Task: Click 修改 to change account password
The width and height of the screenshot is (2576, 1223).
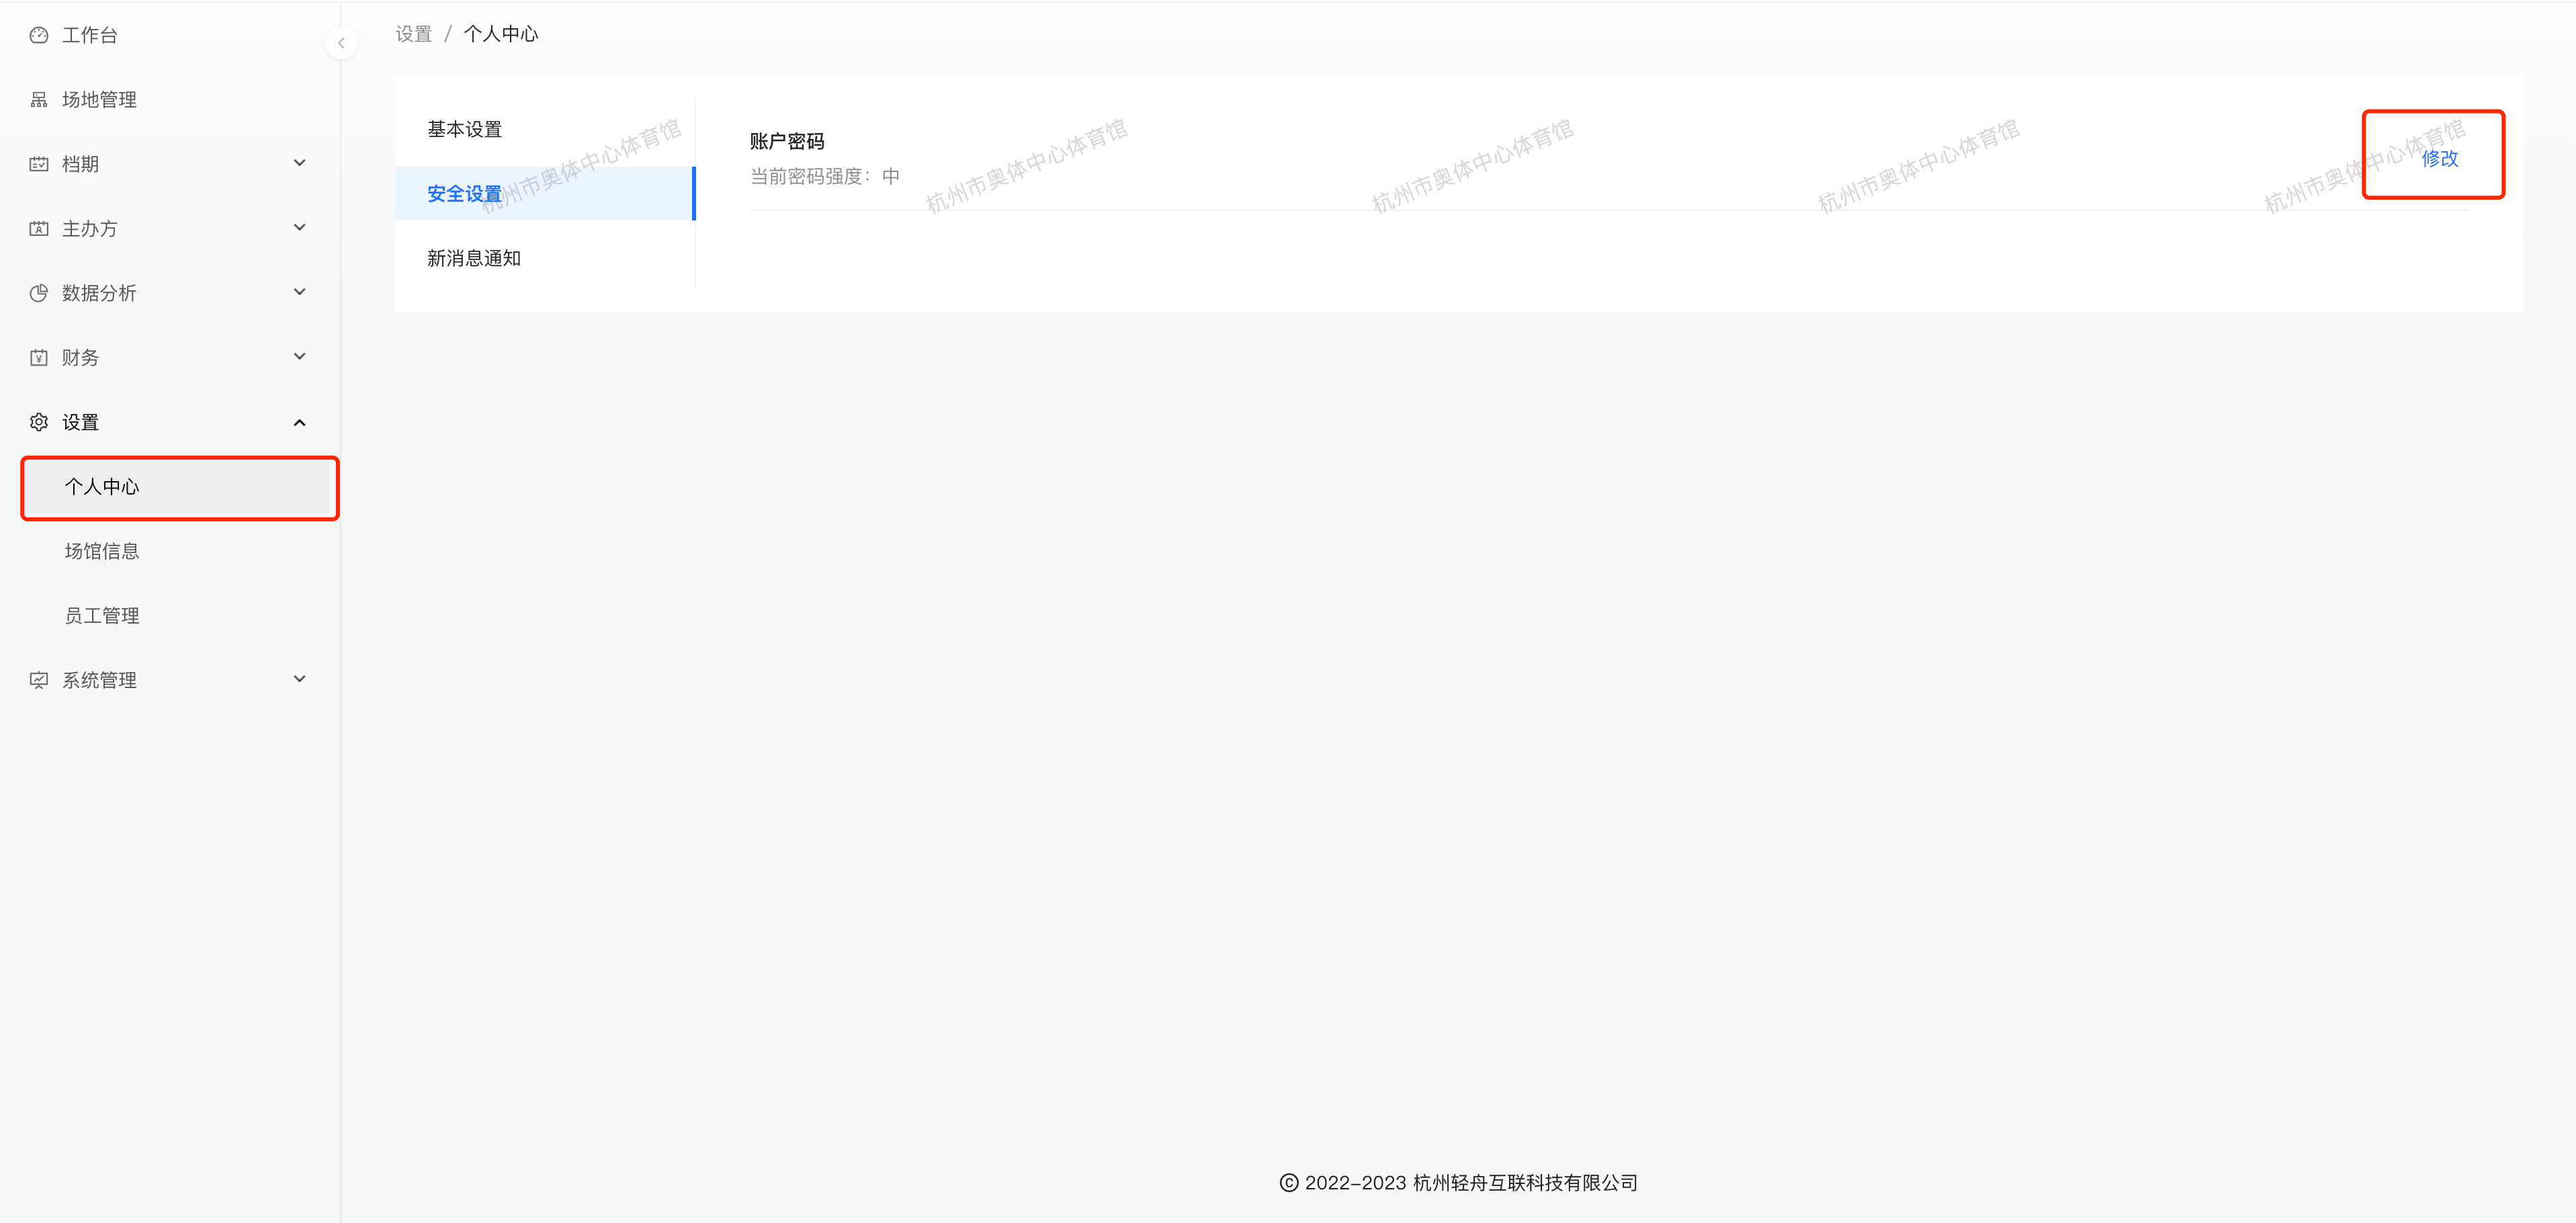Action: 2439,158
